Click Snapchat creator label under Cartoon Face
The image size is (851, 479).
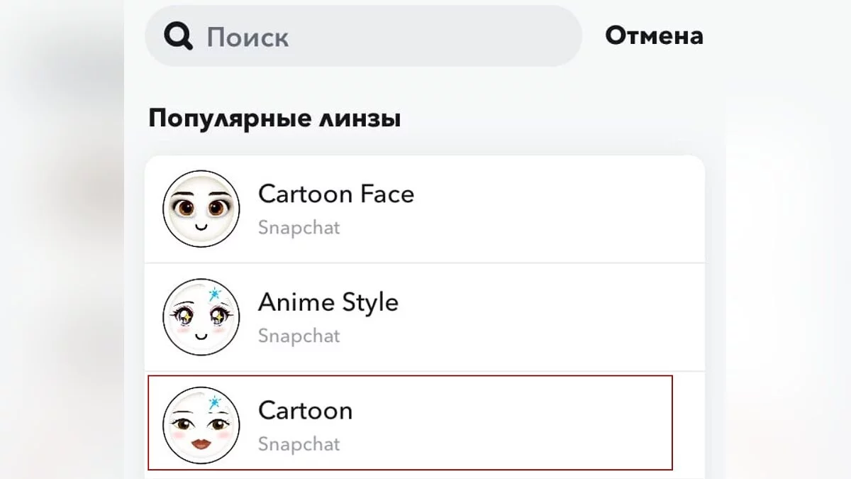click(x=299, y=228)
